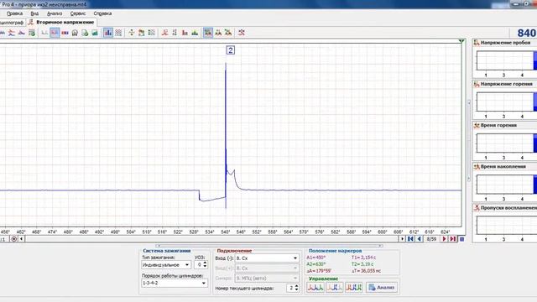Open the Вид menu

pyautogui.click(x=34, y=13)
